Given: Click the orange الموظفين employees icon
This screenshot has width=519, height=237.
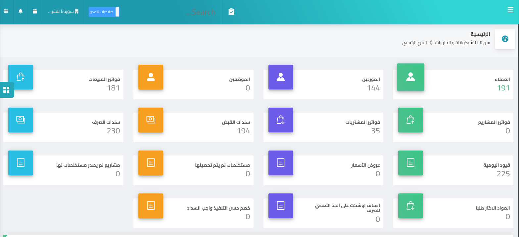Looking at the screenshot, I should [x=151, y=77].
